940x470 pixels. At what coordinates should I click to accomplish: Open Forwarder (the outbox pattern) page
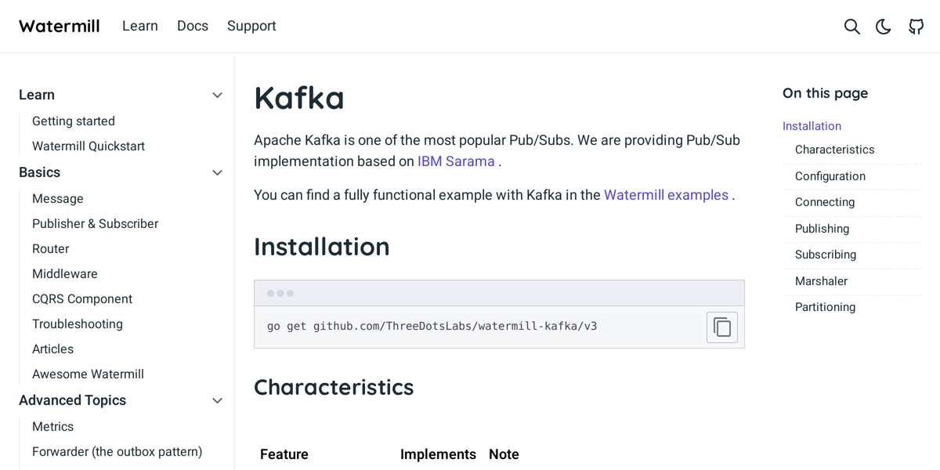pos(117,452)
